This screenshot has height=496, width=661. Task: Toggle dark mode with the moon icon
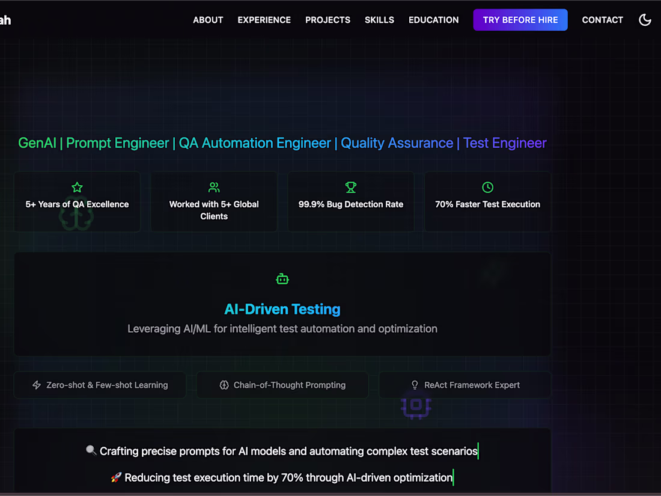(645, 20)
